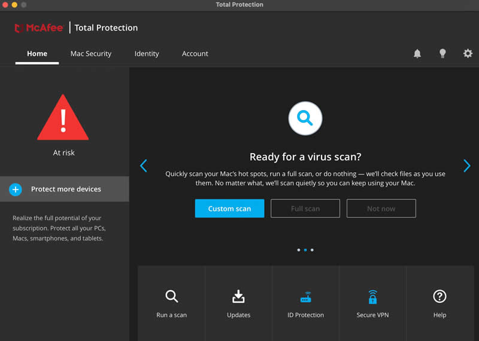The image size is (479, 341).
Task: Open the Identity tab
Action: 147,54
